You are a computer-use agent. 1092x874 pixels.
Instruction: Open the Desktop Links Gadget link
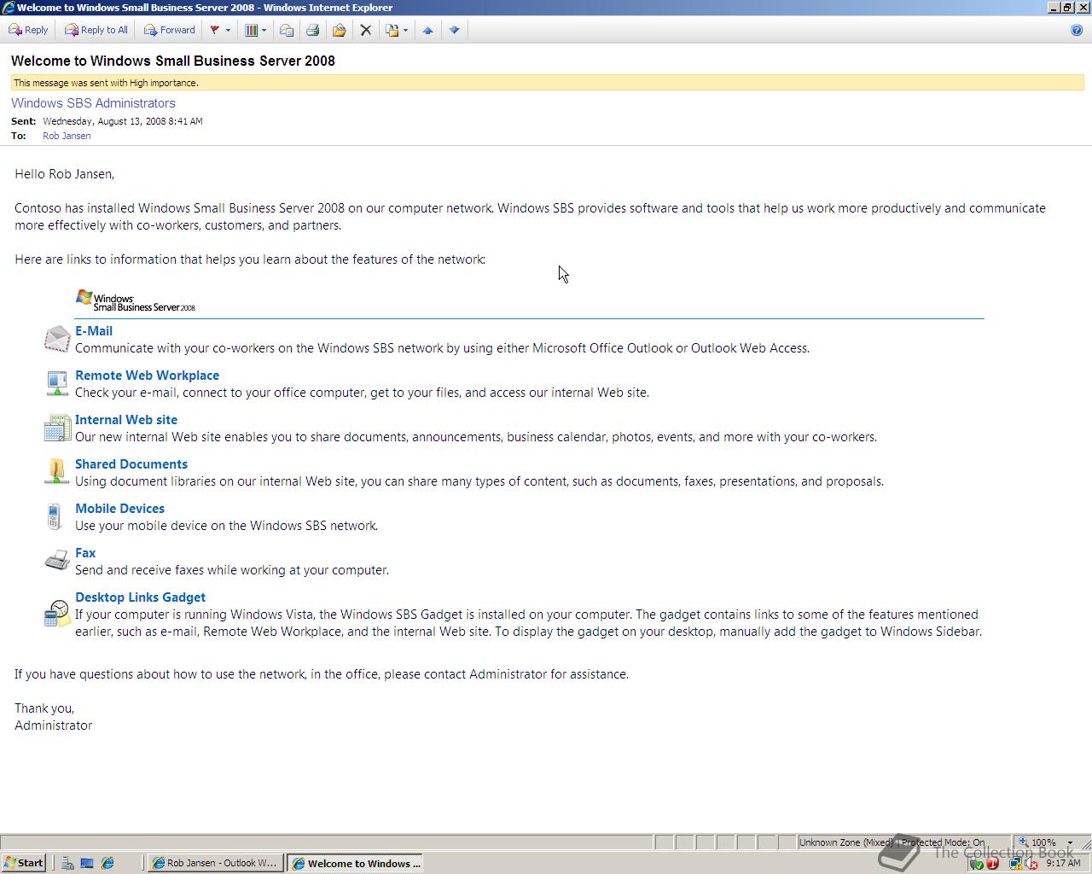click(140, 597)
